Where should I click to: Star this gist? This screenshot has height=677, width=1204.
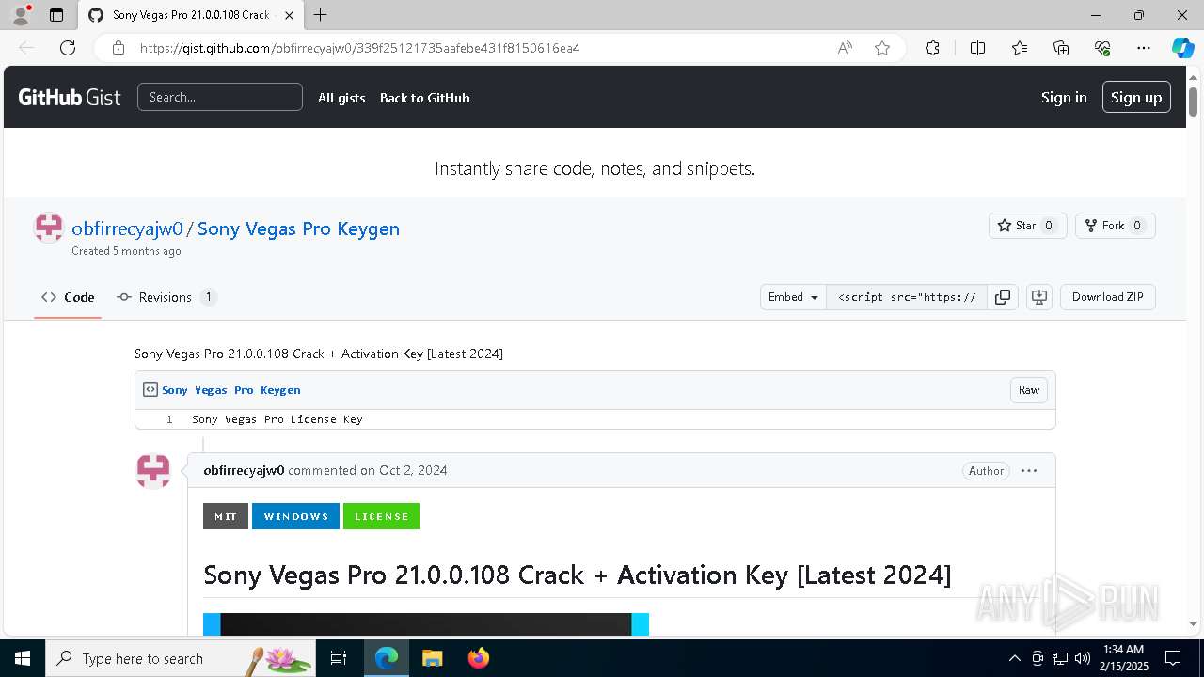coord(1027,226)
